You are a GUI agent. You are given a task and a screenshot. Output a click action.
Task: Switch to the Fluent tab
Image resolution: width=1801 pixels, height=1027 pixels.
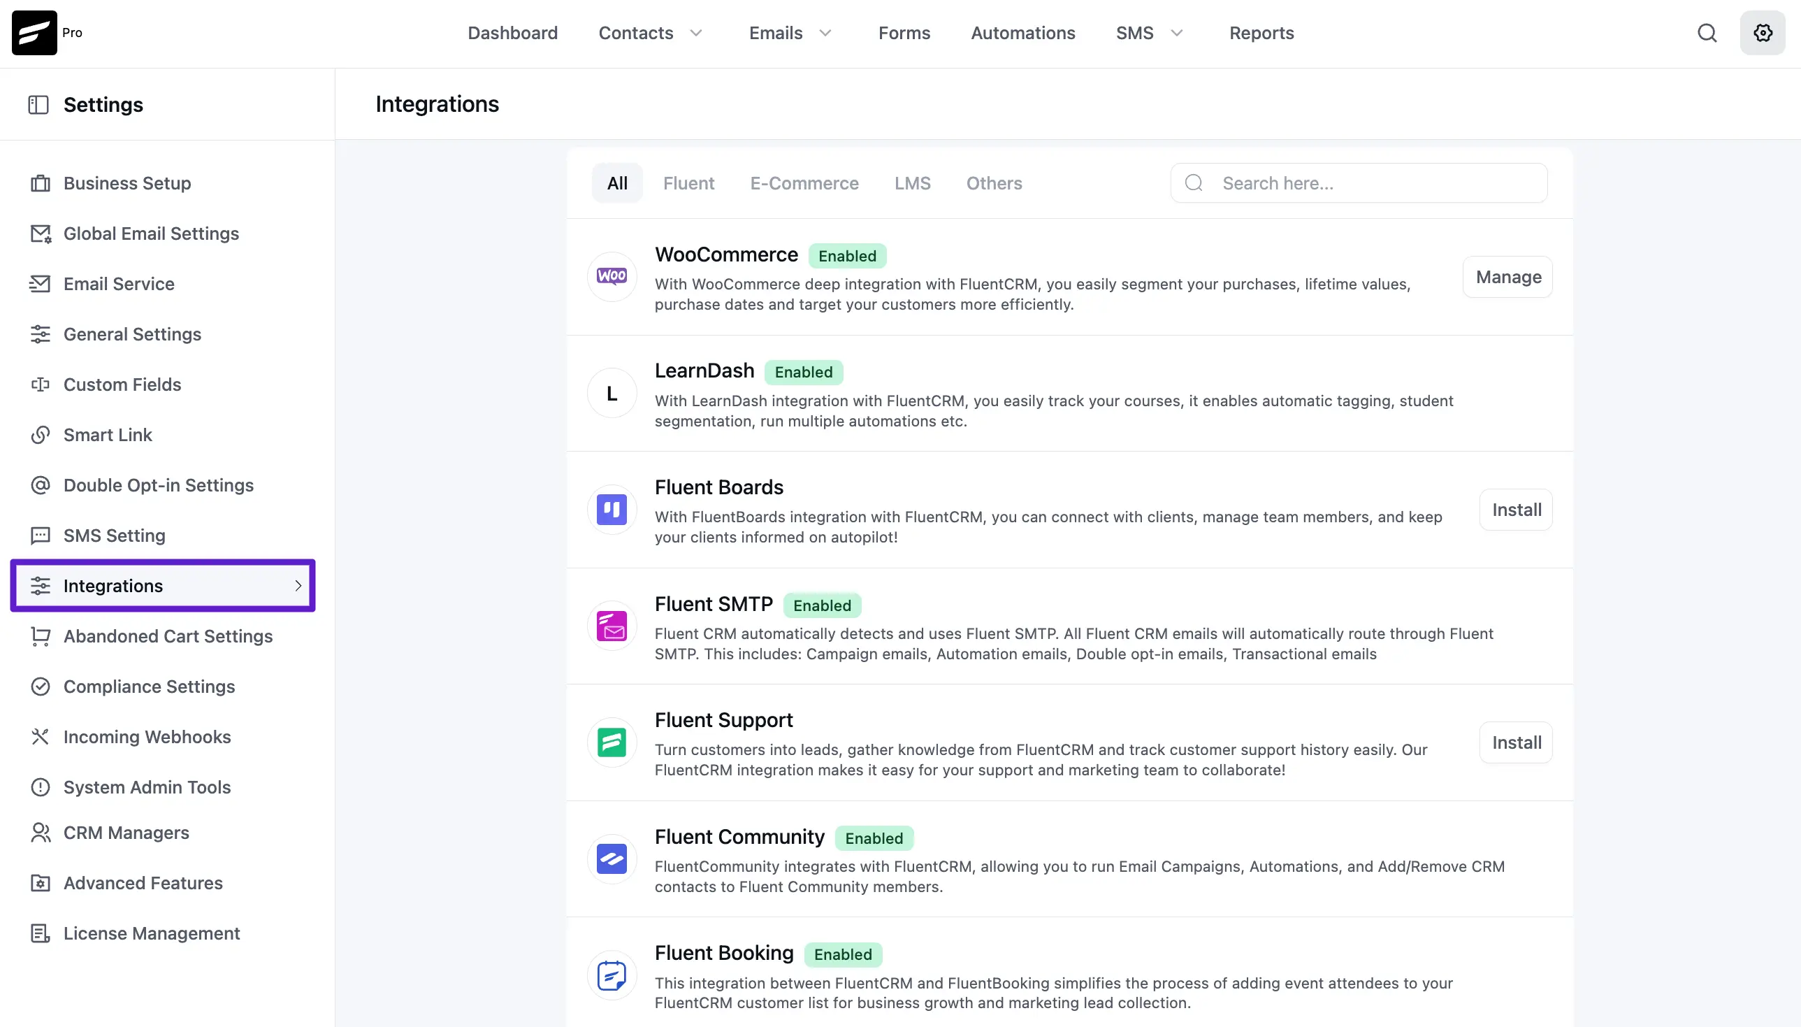click(688, 183)
